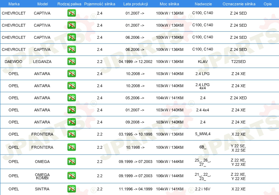
Task: Click X 22 XE in the Sintra row
Action: click(238, 189)
